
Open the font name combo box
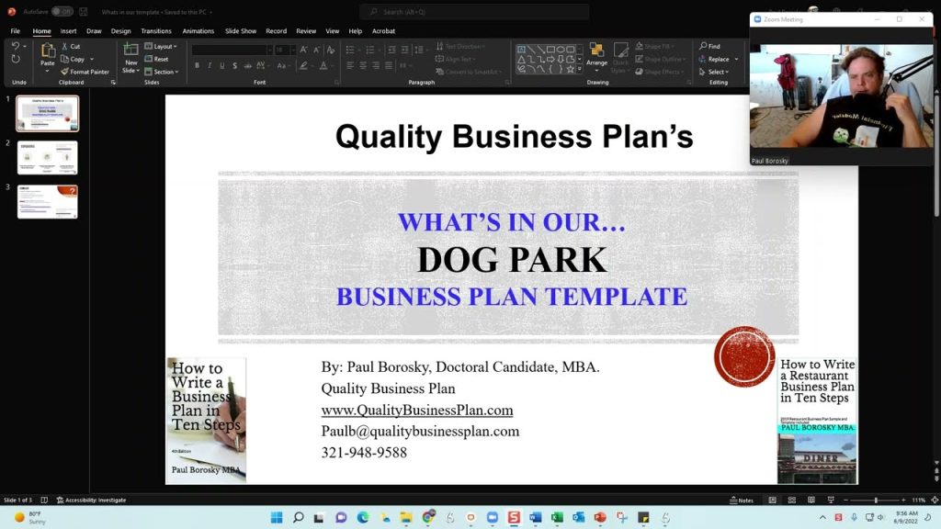pyautogui.click(x=232, y=50)
